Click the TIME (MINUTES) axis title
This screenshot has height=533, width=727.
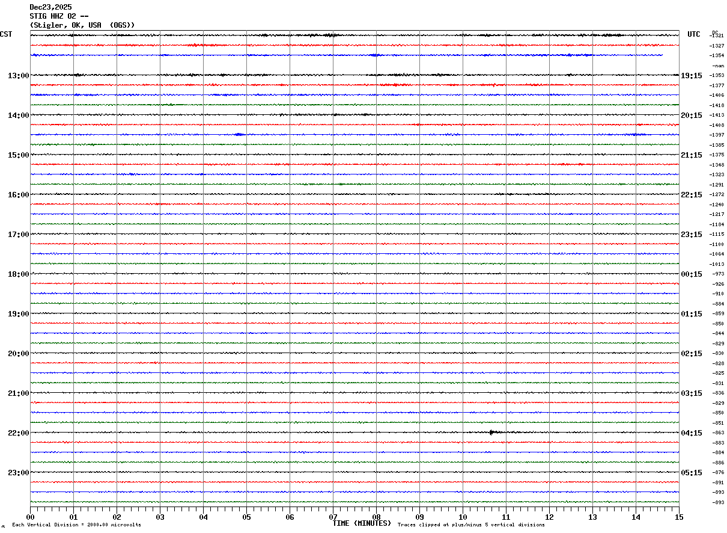click(x=362, y=523)
